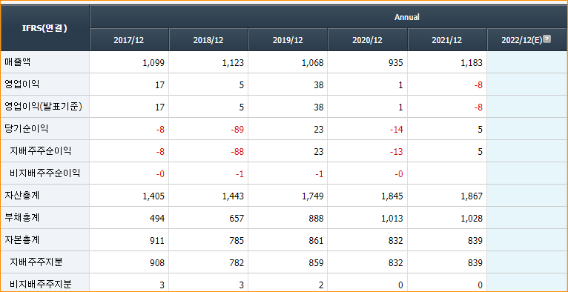Click the 당기순이익 value -89
The height and width of the screenshot is (292, 568).
coord(237,130)
